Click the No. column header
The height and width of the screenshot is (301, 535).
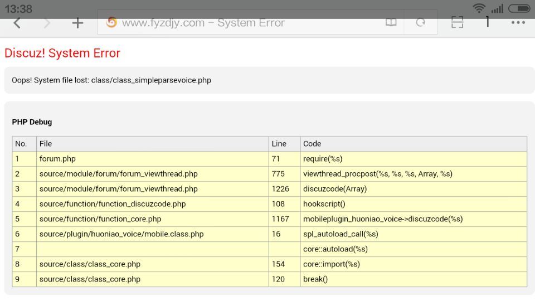point(24,144)
